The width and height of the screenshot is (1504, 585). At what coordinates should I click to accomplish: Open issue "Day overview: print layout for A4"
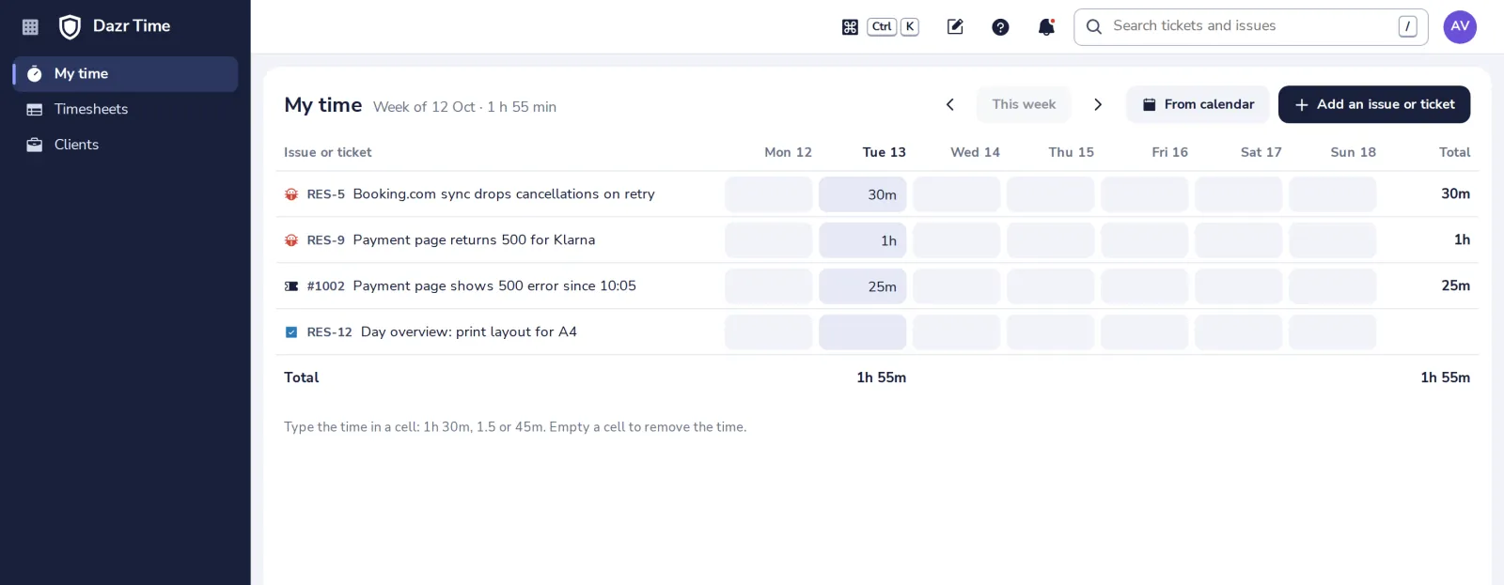pos(469,332)
